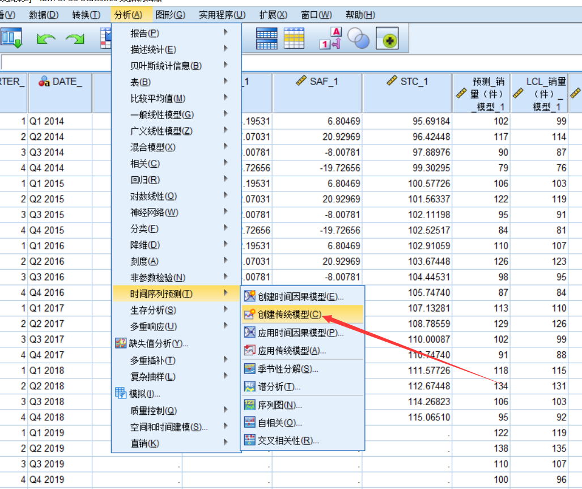Open the 实用程序(U) menu
Viewport: 582px width, 489px height.
pyautogui.click(x=222, y=15)
